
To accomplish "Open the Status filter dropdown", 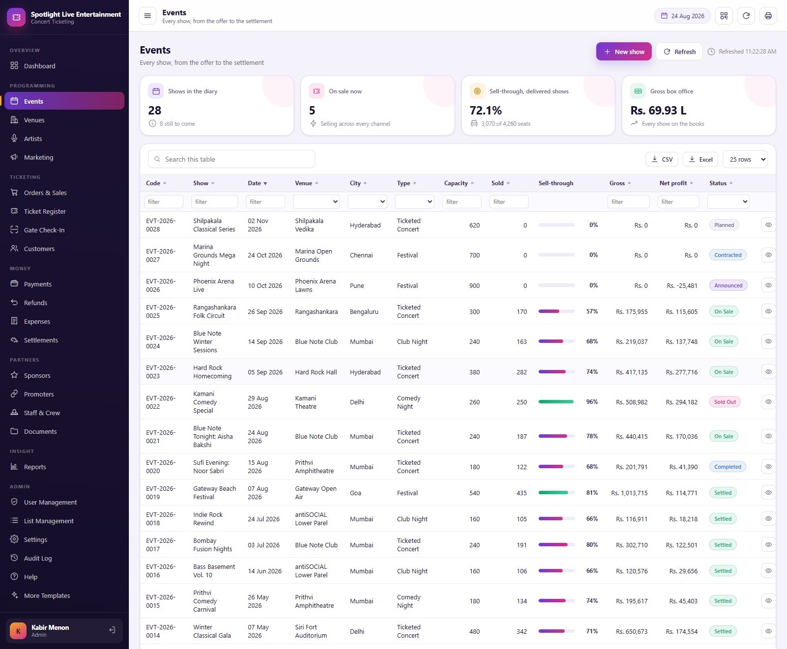I will pos(728,201).
